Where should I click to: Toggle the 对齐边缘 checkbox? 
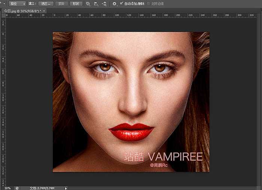click(148, 3)
